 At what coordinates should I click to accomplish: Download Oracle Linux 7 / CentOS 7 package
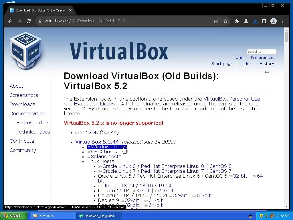pos(165,171)
